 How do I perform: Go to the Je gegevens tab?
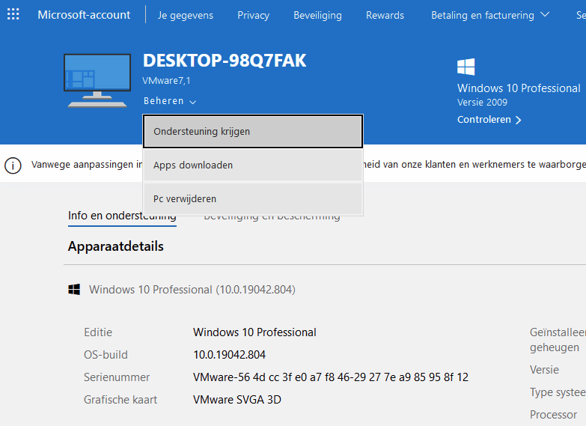(186, 15)
